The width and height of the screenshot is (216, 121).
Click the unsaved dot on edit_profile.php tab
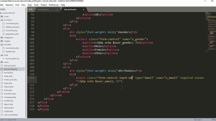(x=83, y=9)
